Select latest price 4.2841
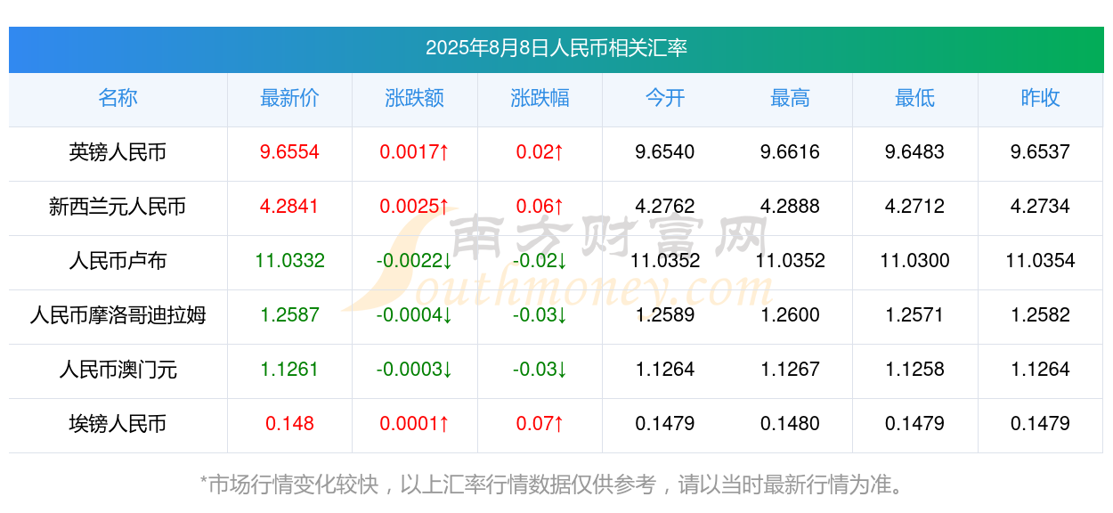The image size is (1113, 513). coord(289,207)
